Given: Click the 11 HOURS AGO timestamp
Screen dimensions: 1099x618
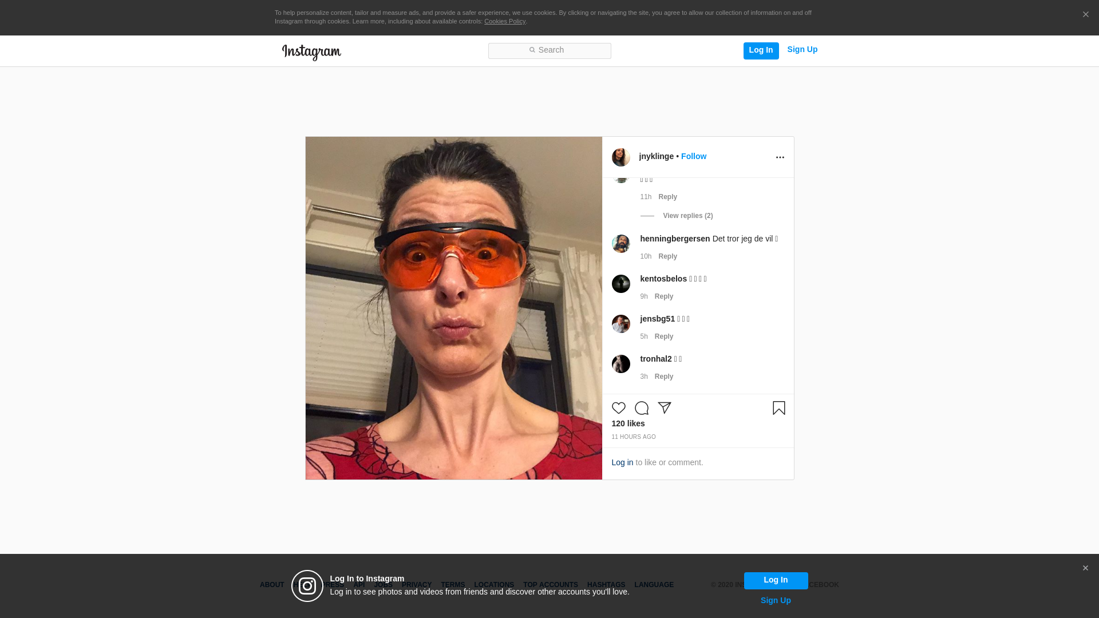Looking at the screenshot, I should pos(634,437).
